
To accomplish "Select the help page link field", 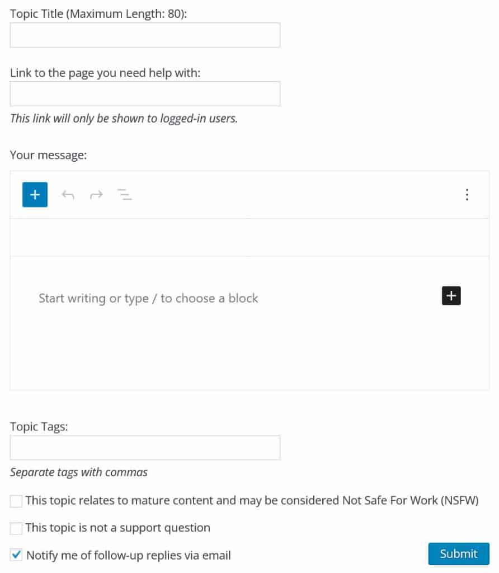I will pyautogui.click(x=145, y=93).
